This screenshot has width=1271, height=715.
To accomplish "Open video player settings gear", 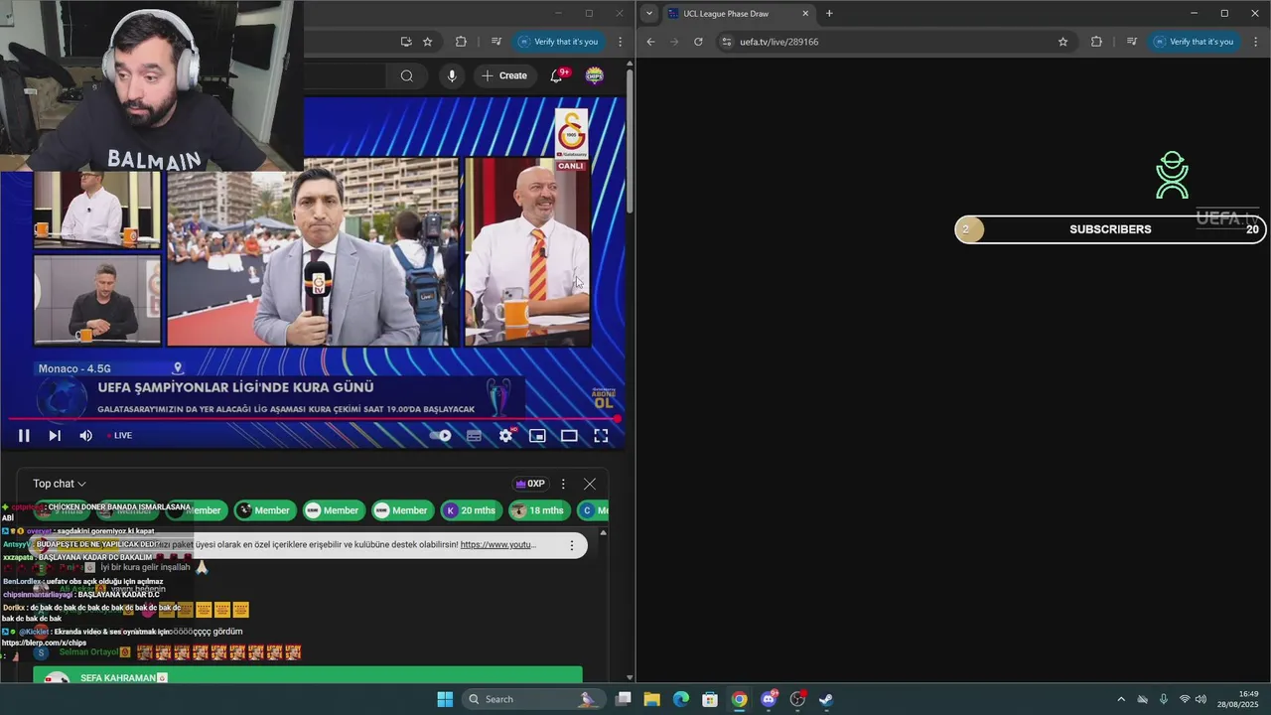I will tap(505, 435).
